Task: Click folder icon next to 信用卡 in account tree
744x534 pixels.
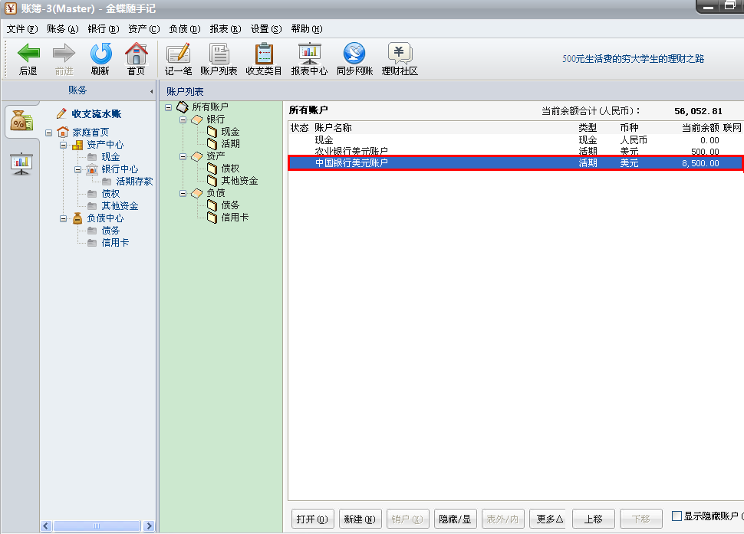Action: 212,218
